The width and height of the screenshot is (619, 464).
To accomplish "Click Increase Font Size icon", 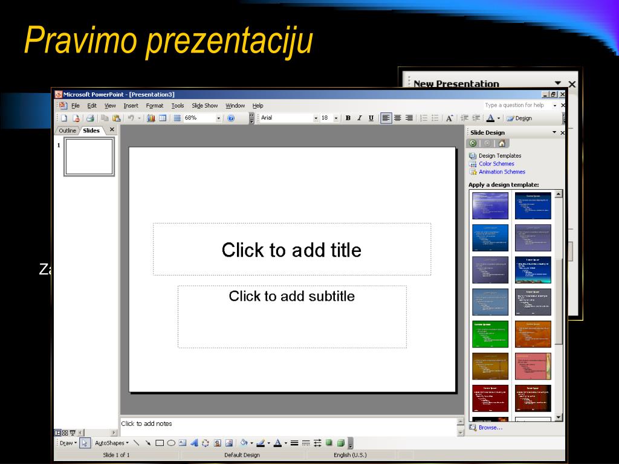I will (x=449, y=118).
